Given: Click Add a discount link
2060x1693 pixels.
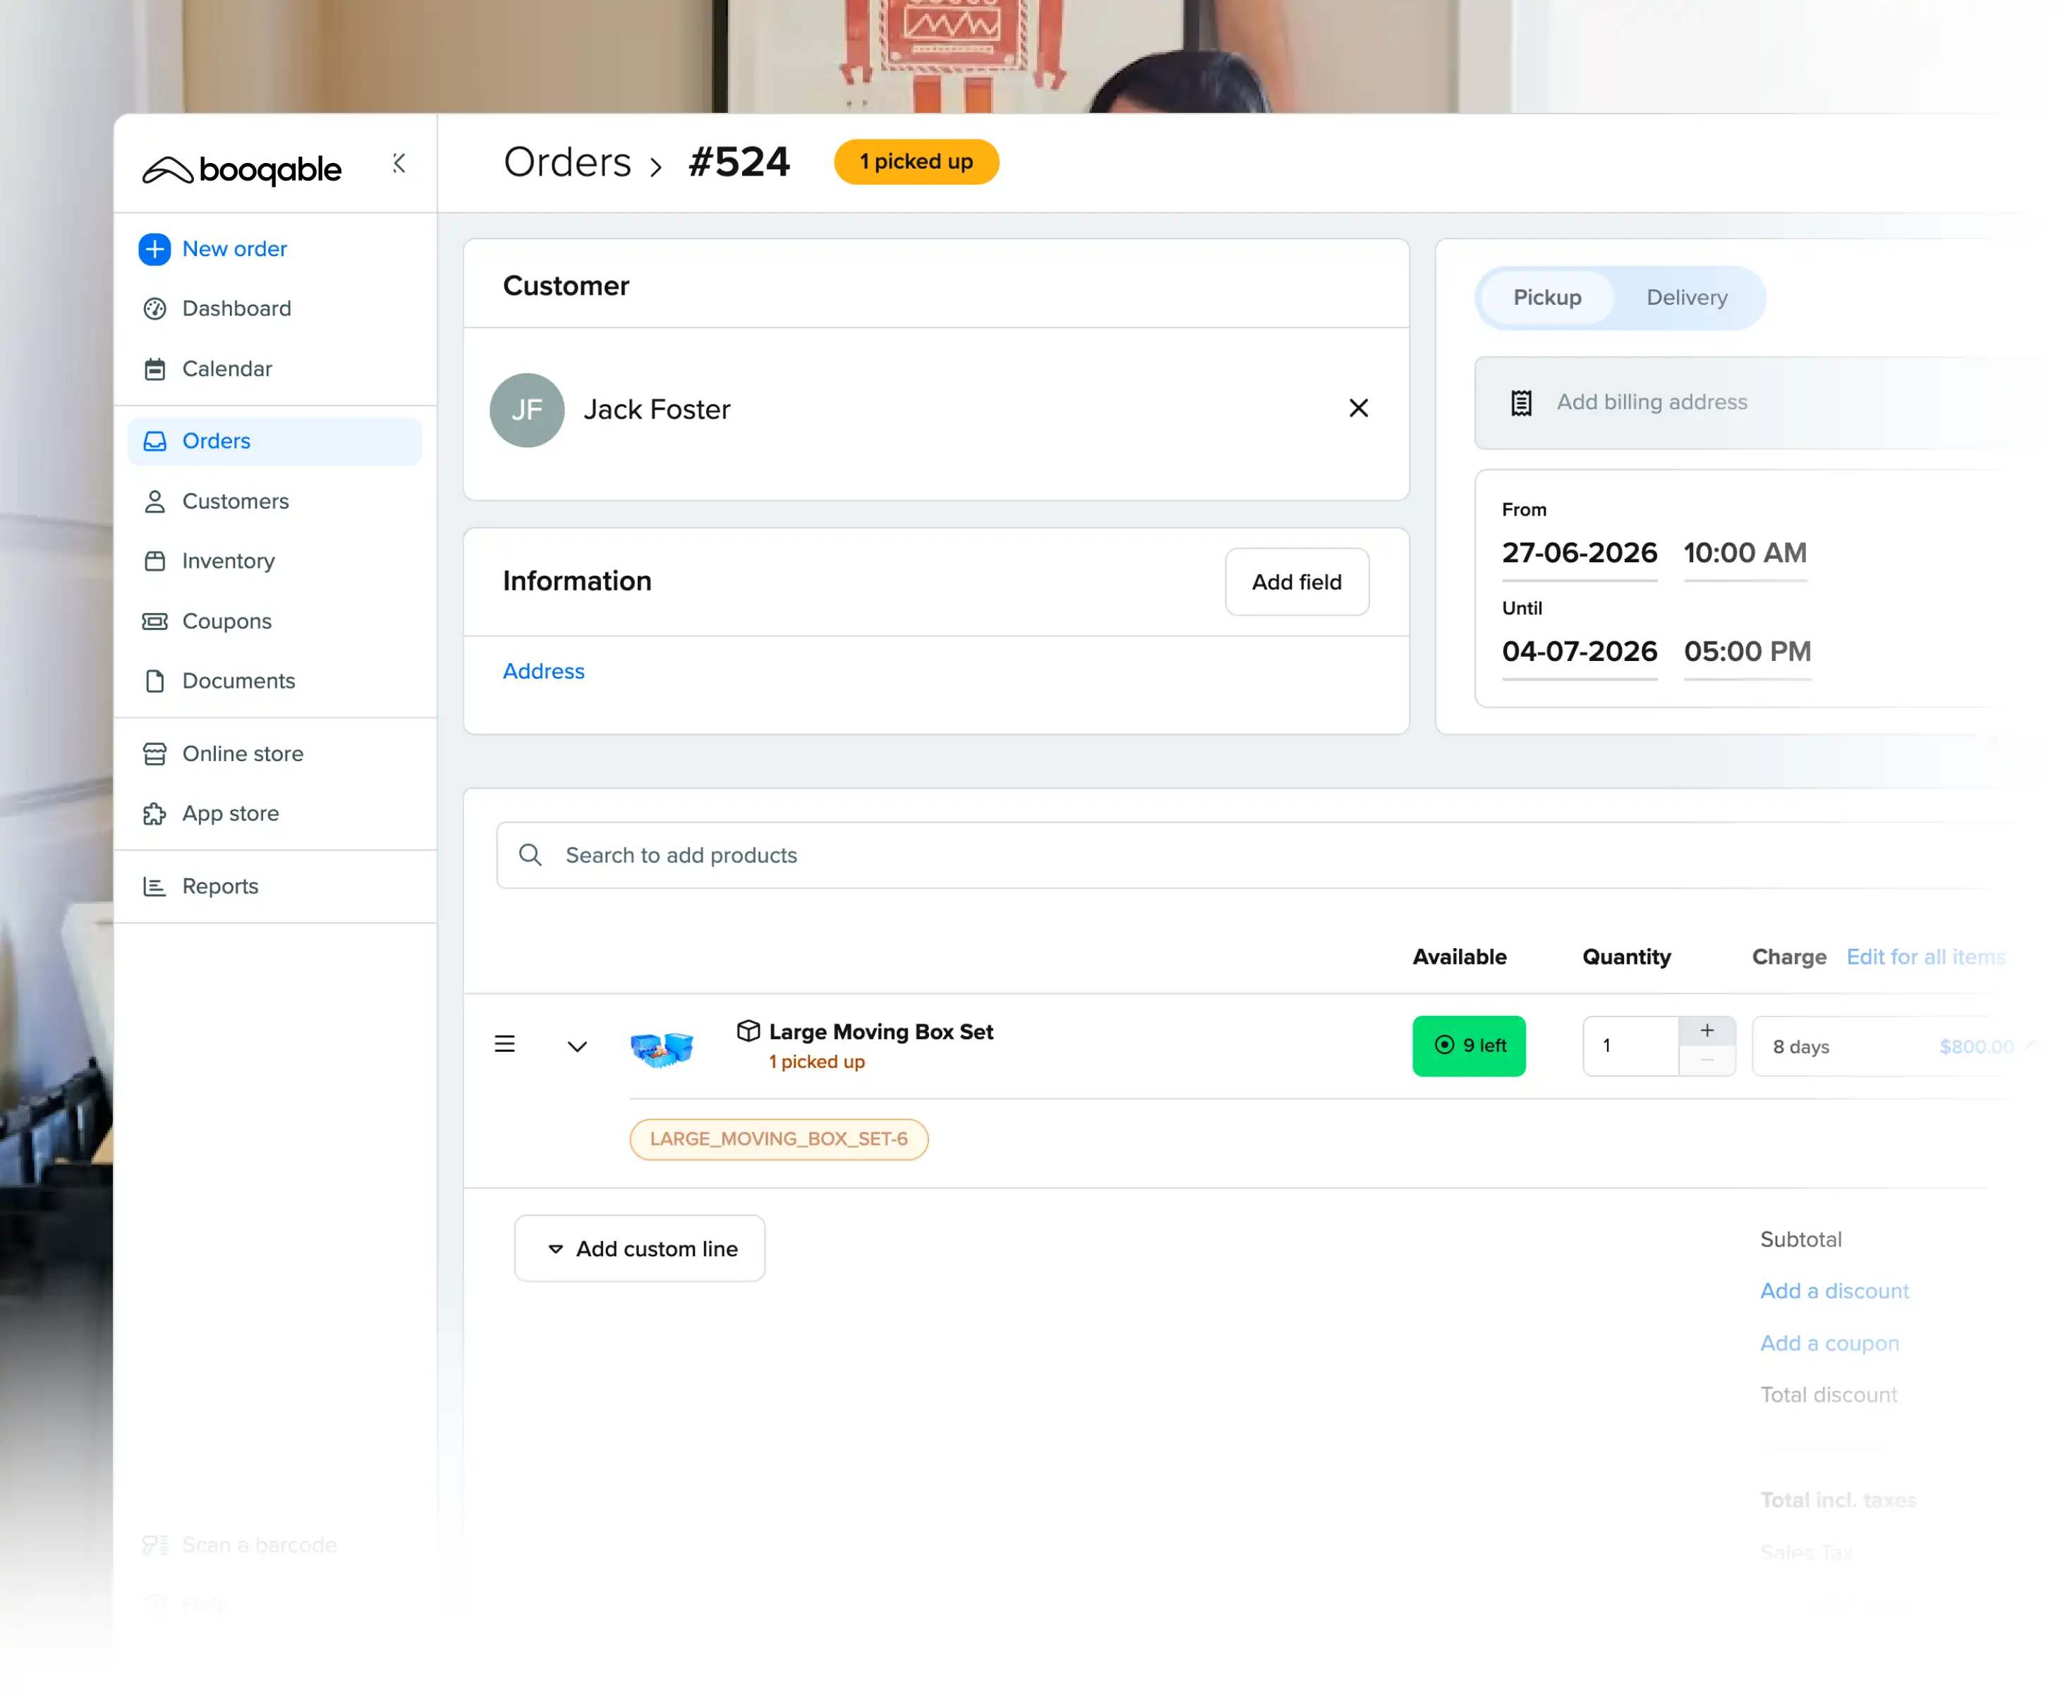Looking at the screenshot, I should tap(1834, 1291).
